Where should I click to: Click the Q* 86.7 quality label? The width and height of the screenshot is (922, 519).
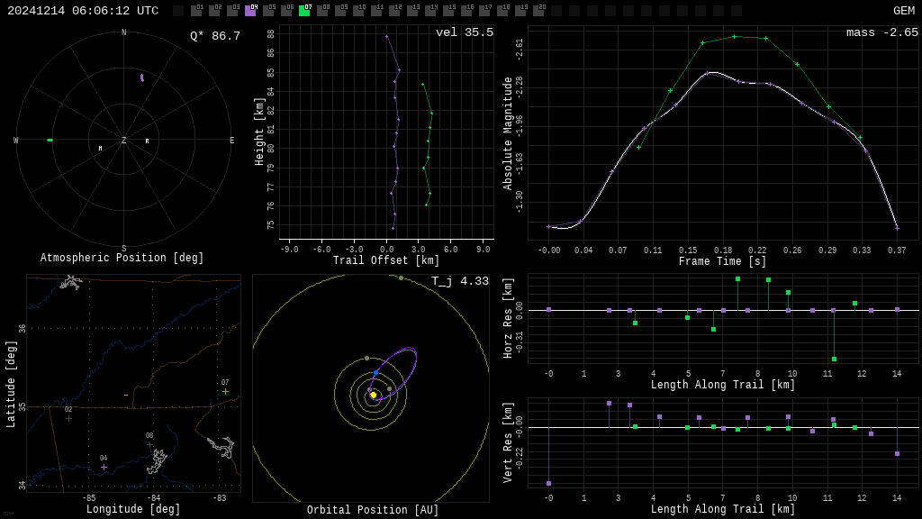[214, 36]
